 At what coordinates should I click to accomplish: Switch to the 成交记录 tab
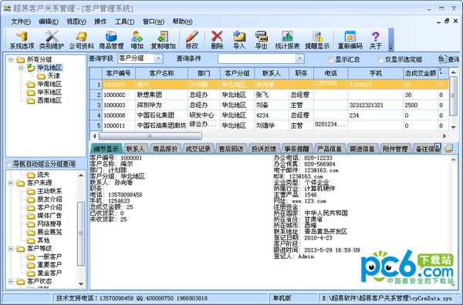[x=198, y=149]
